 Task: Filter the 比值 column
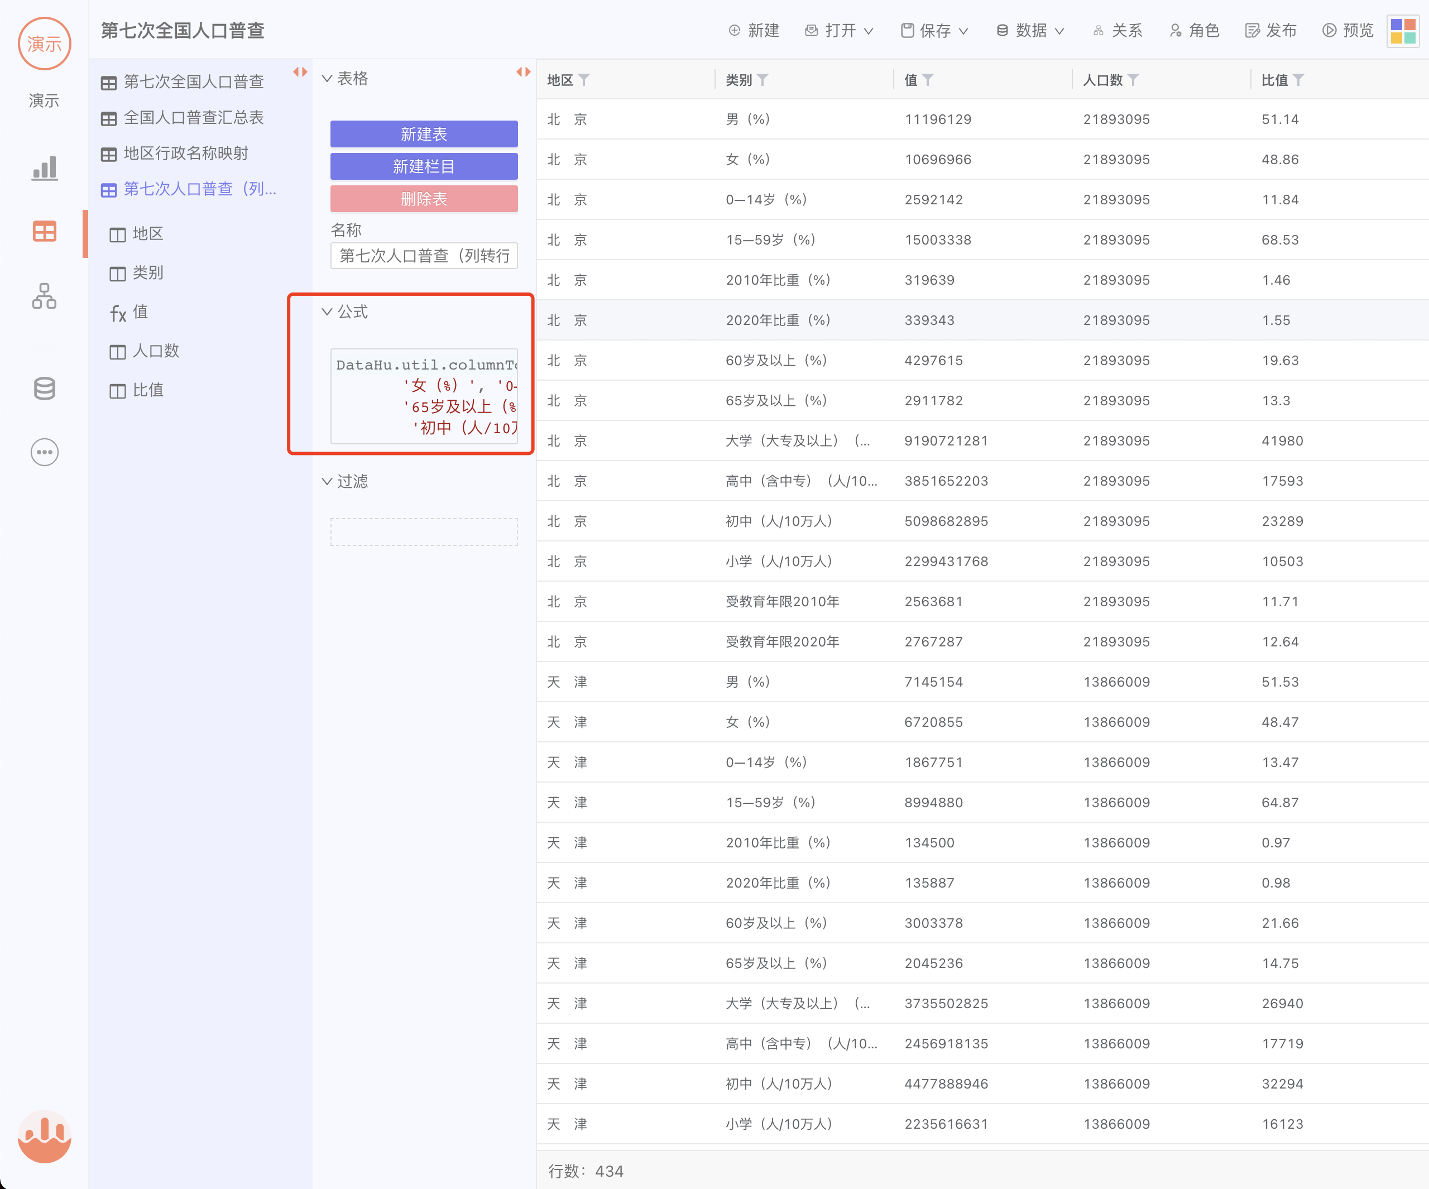pyautogui.click(x=1298, y=80)
